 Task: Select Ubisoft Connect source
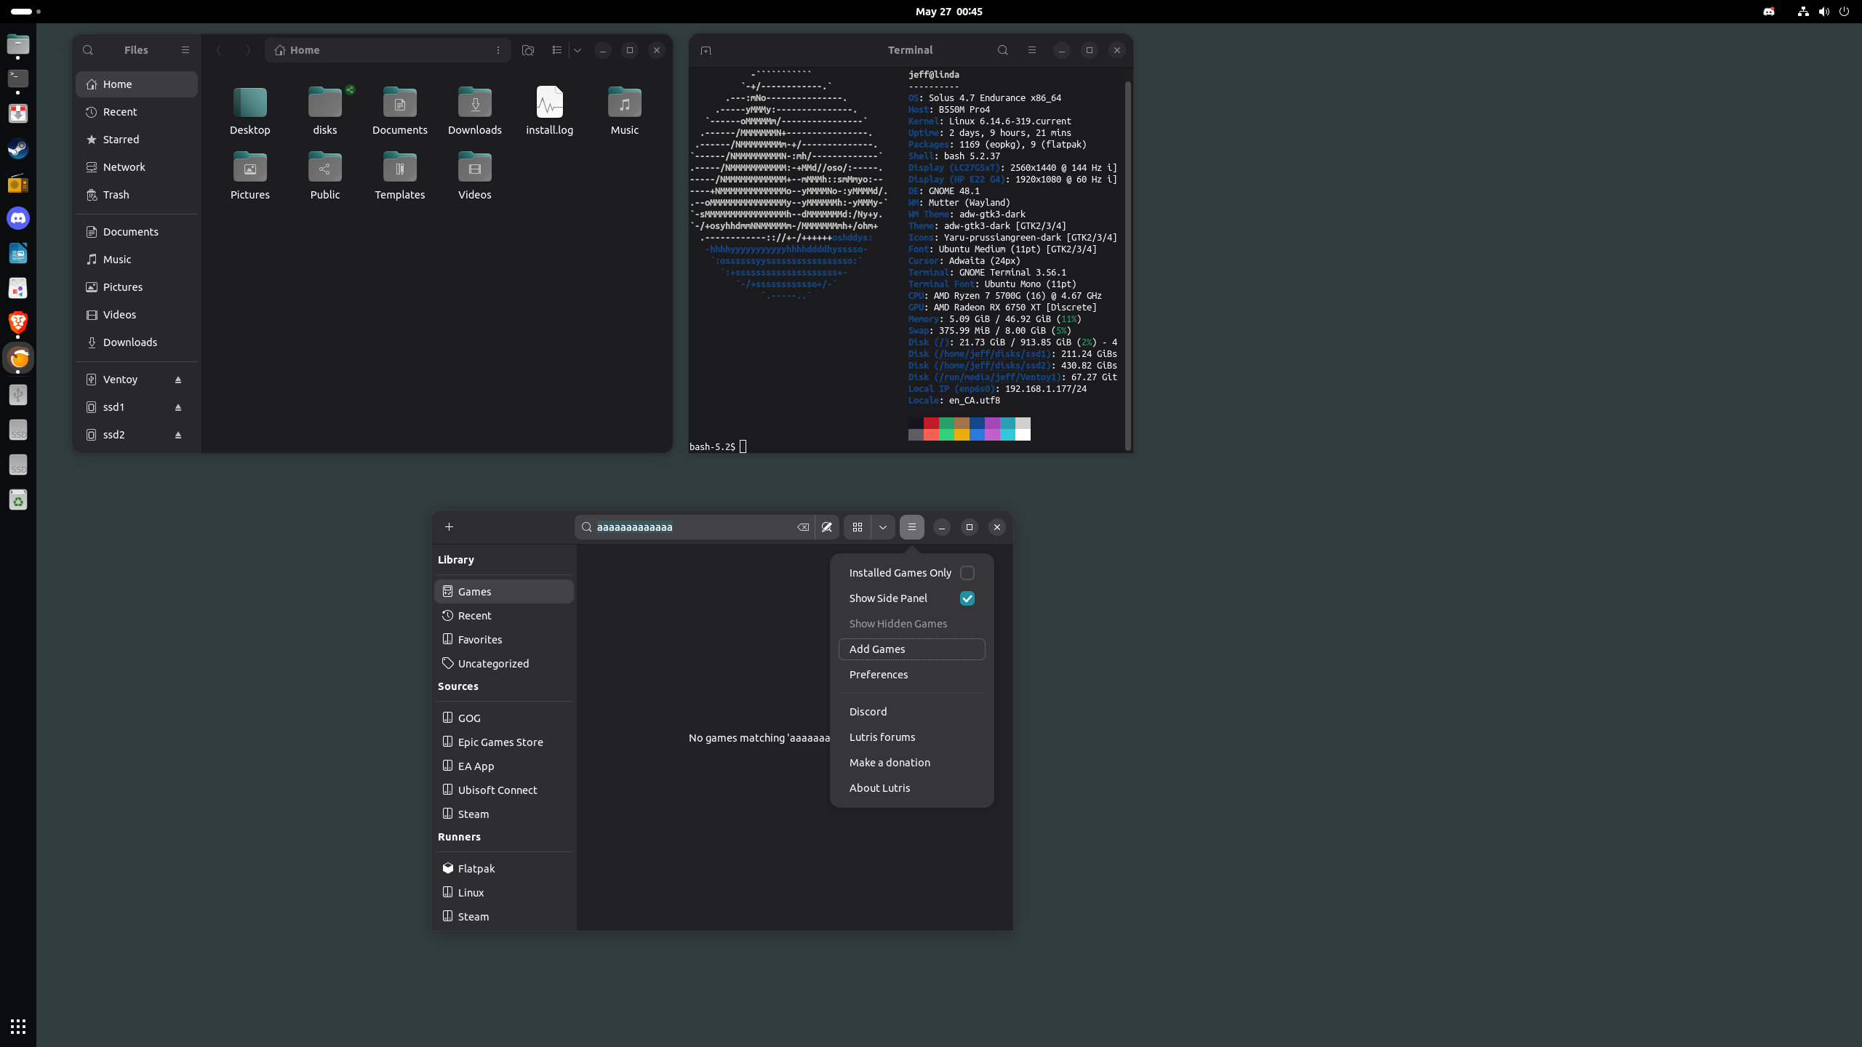[x=504, y=790]
